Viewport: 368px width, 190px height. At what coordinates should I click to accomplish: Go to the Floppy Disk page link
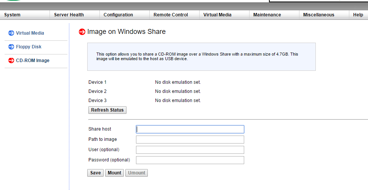point(29,47)
